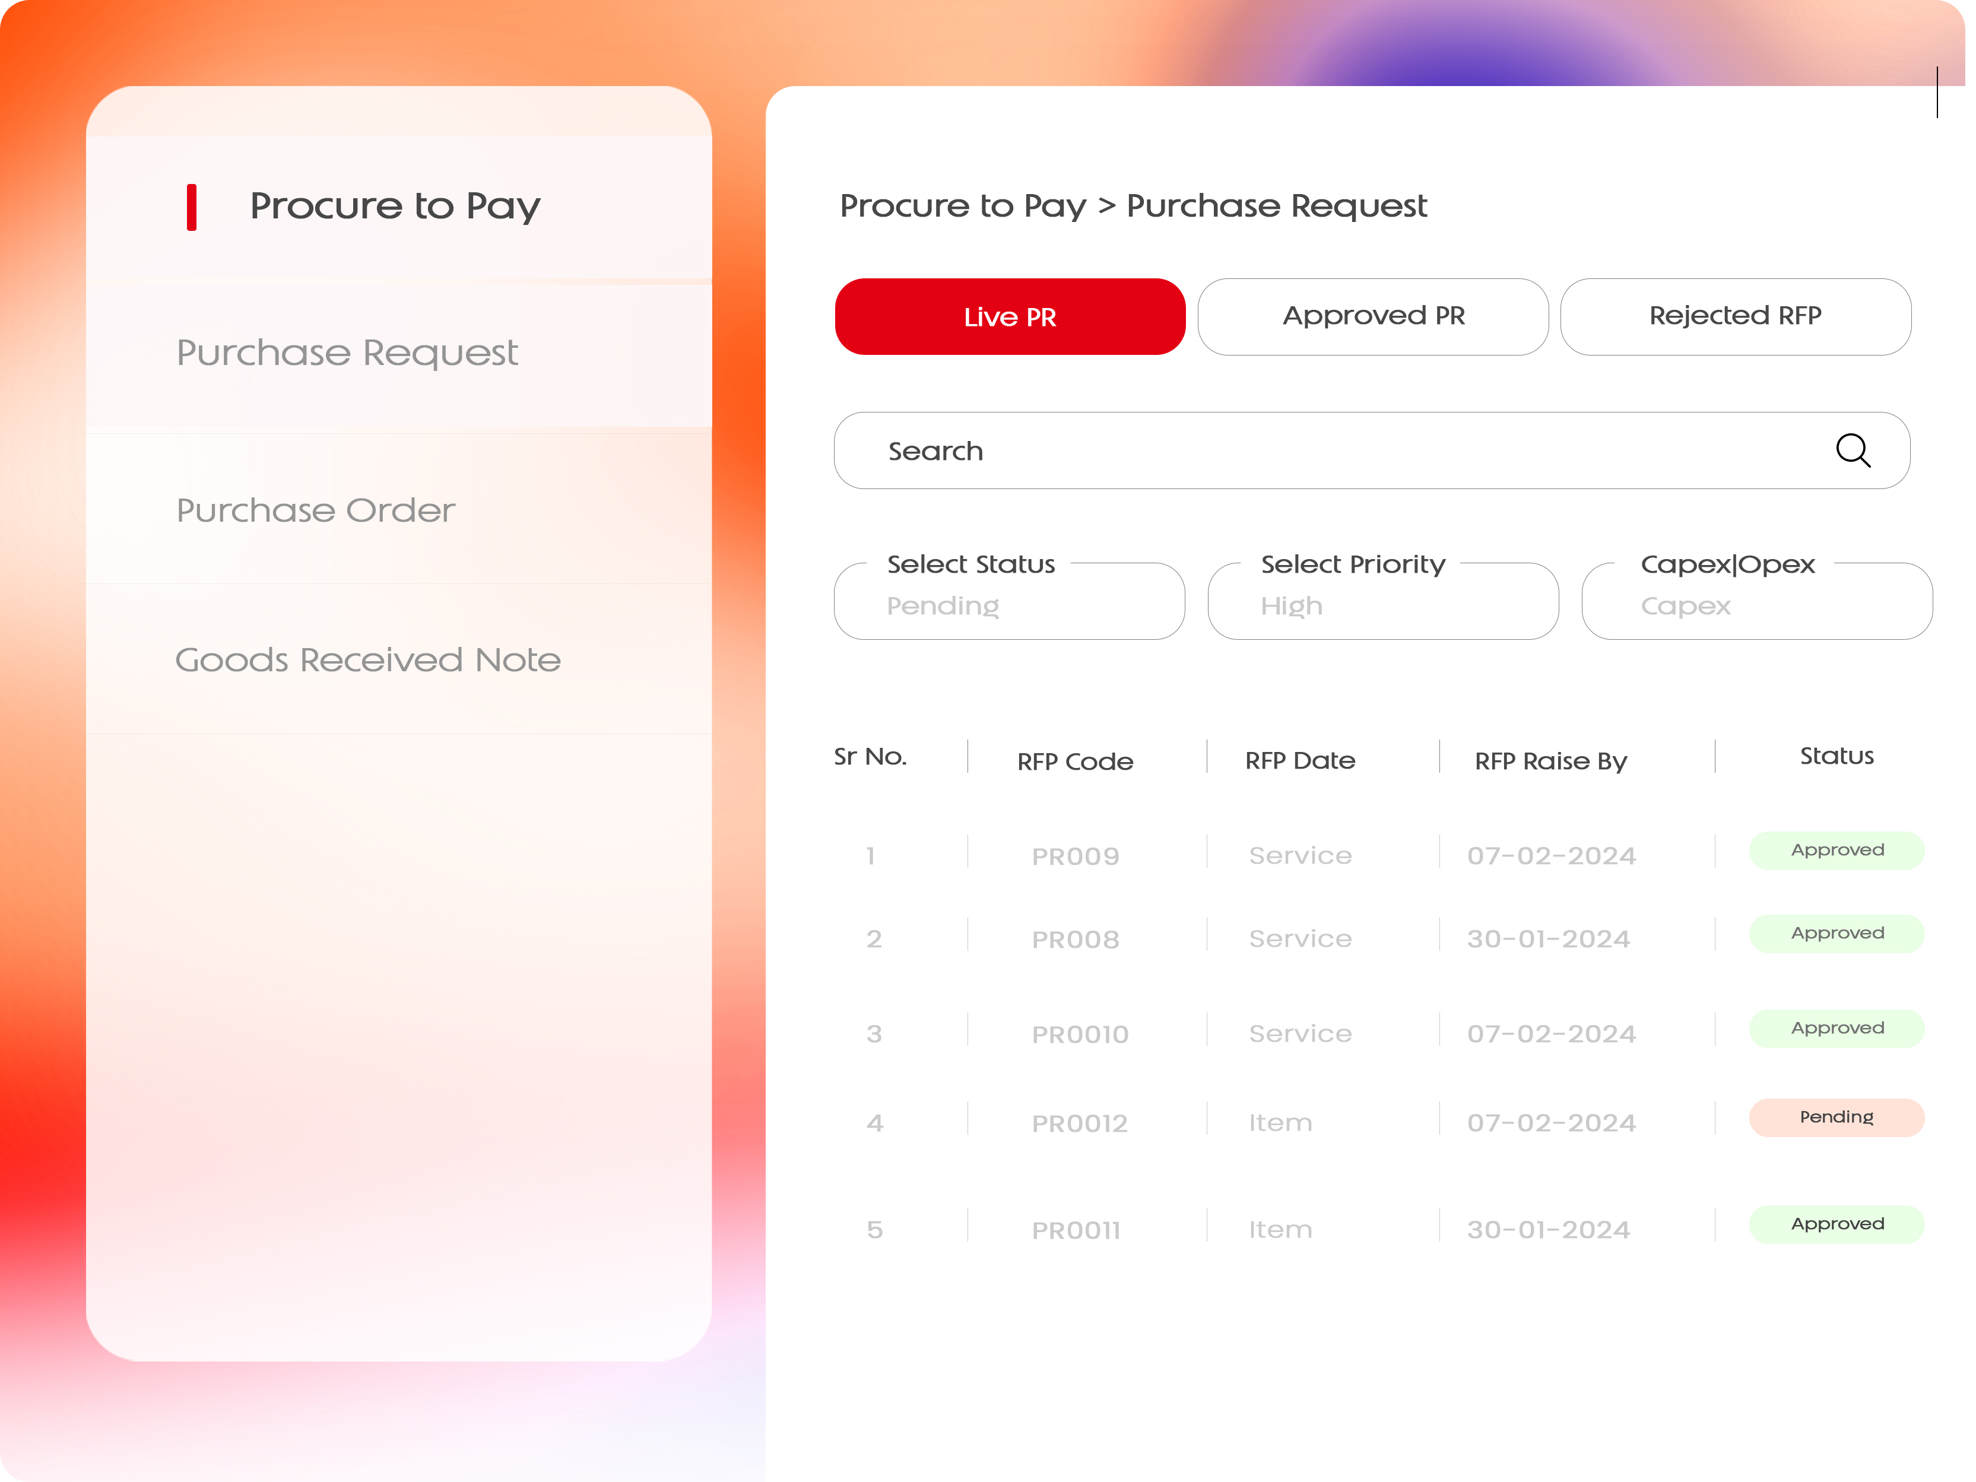Click the PR0012 code cell
Image resolution: width=1976 pixels, height=1482 pixels.
tap(1079, 1123)
